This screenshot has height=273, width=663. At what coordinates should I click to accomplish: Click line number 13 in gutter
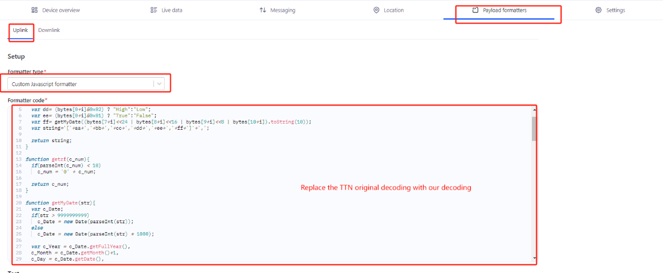18,159
